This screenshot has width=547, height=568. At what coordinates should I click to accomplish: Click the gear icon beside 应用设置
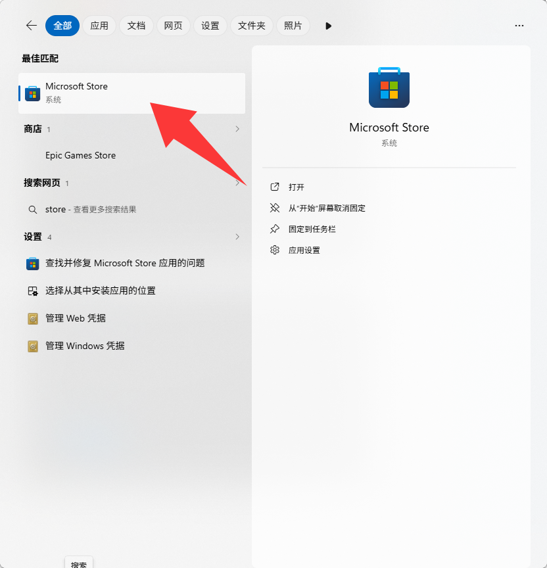click(275, 250)
